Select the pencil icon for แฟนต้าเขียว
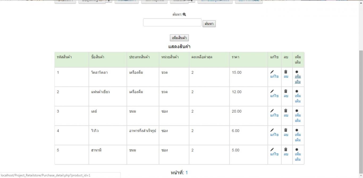Viewport: 363px width, 178px height. click(x=272, y=91)
